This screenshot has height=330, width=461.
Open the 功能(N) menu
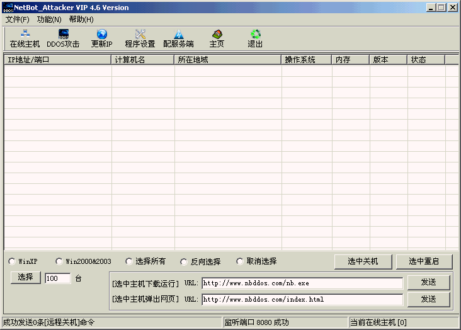[49, 20]
